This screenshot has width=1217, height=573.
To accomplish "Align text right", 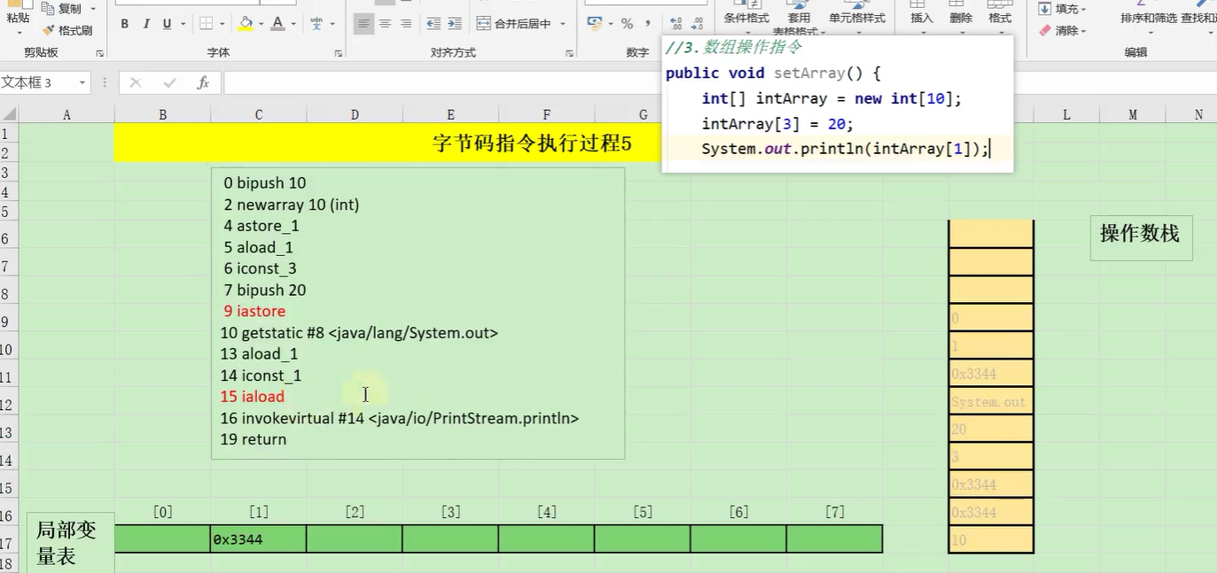I will tap(406, 24).
